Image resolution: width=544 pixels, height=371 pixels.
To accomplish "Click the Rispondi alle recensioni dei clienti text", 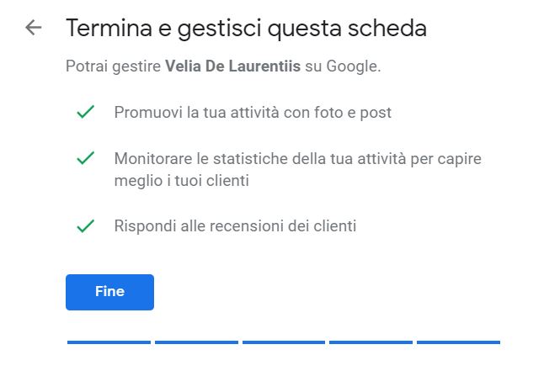I will point(235,226).
